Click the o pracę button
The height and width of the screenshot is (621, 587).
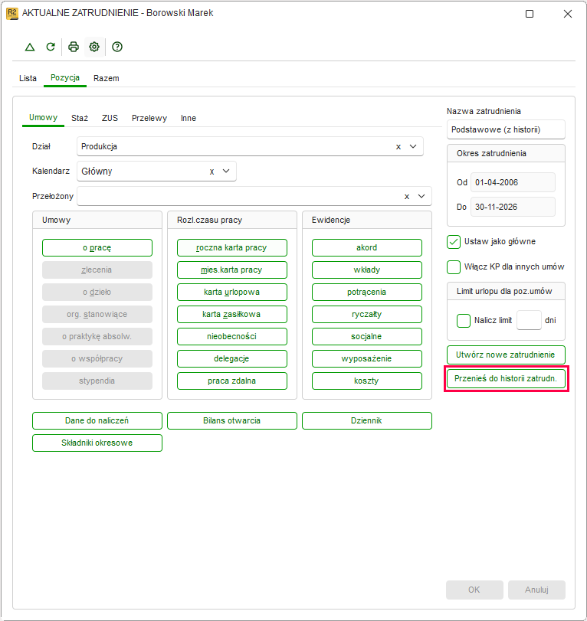97,248
